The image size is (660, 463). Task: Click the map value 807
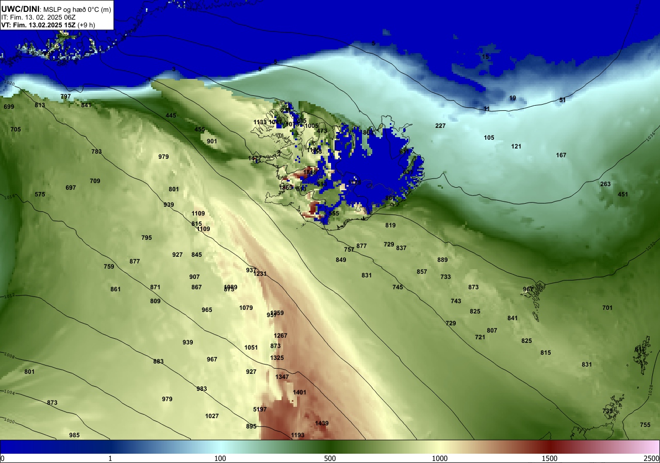(x=492, y=330)
